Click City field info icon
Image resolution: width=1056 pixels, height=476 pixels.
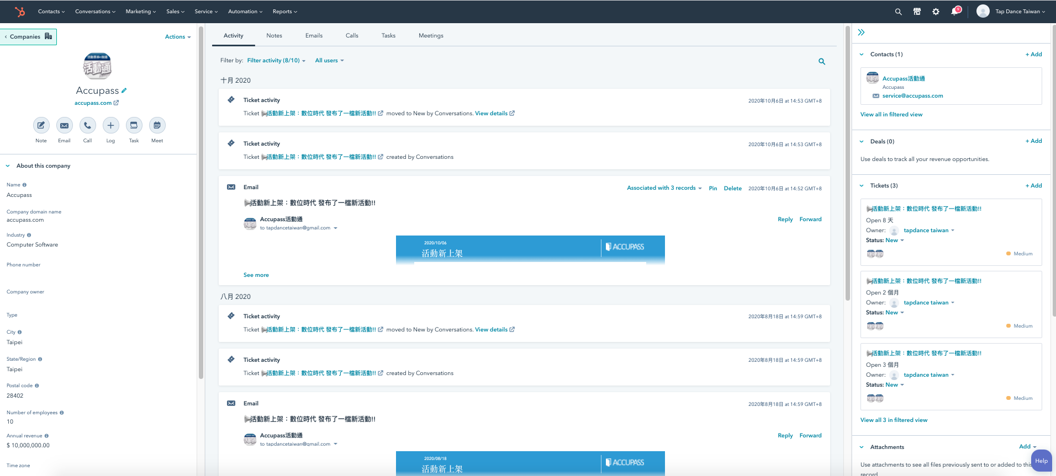tap(19, 332)
